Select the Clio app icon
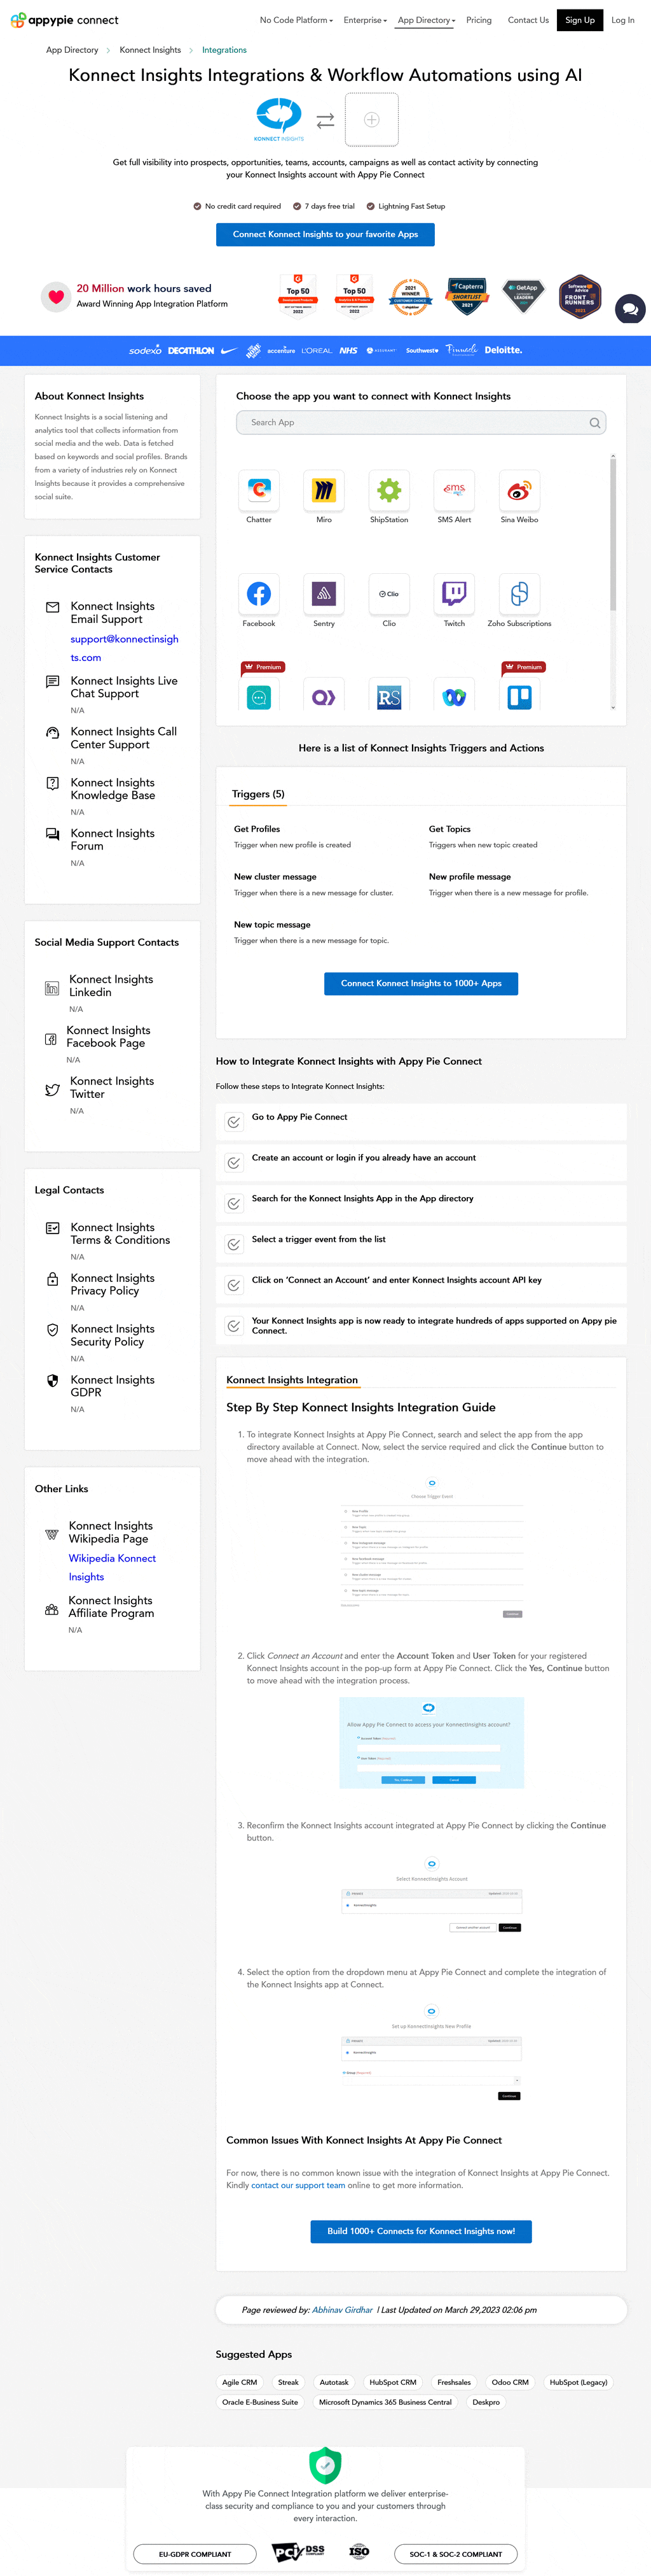This screenshot has height=2576, width=651. [388, 594]
